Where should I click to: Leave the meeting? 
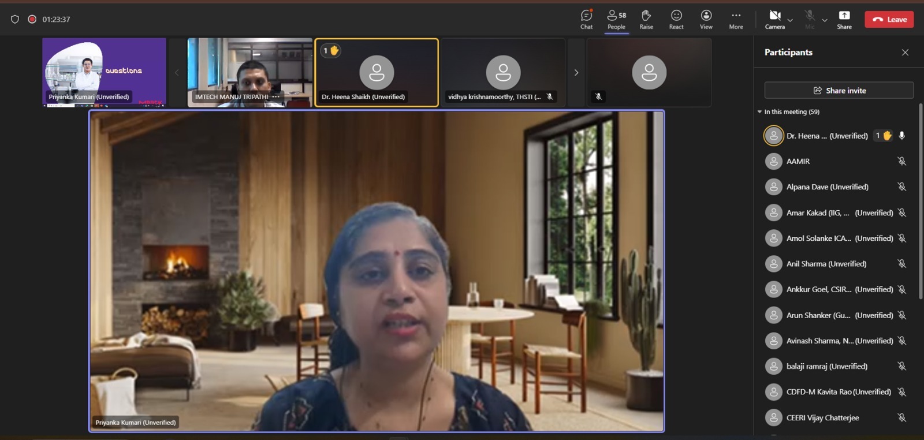pyautogui.click(x=889, y=19)
